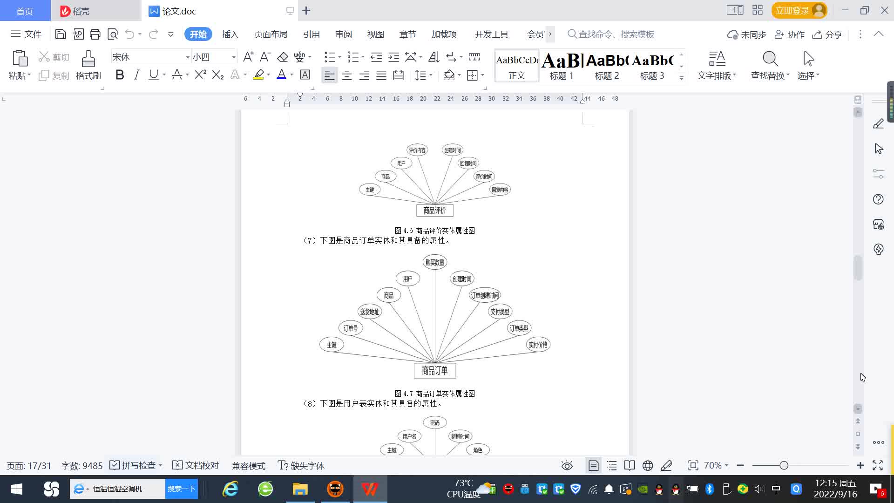Switch to outline view icon

point(612,465)
